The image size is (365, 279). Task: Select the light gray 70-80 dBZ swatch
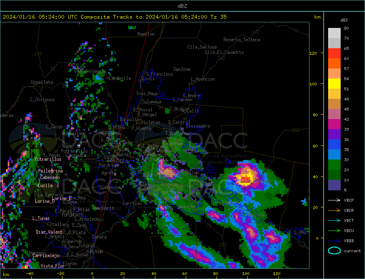point(334,33)
